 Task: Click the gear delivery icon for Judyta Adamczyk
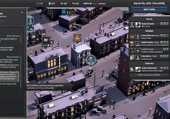point(132,69)
